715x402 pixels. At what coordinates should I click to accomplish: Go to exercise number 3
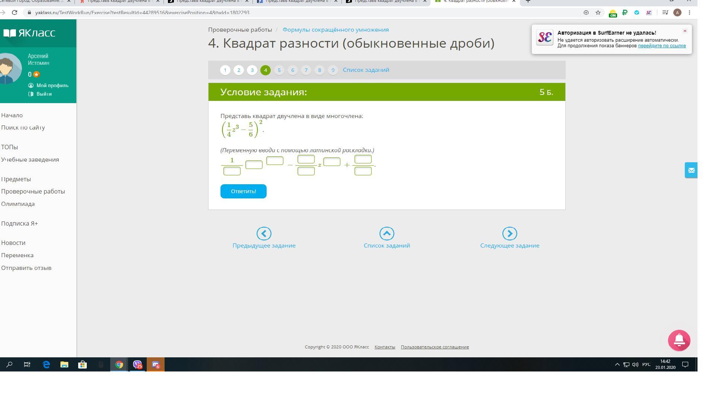(x=252, y=70)
